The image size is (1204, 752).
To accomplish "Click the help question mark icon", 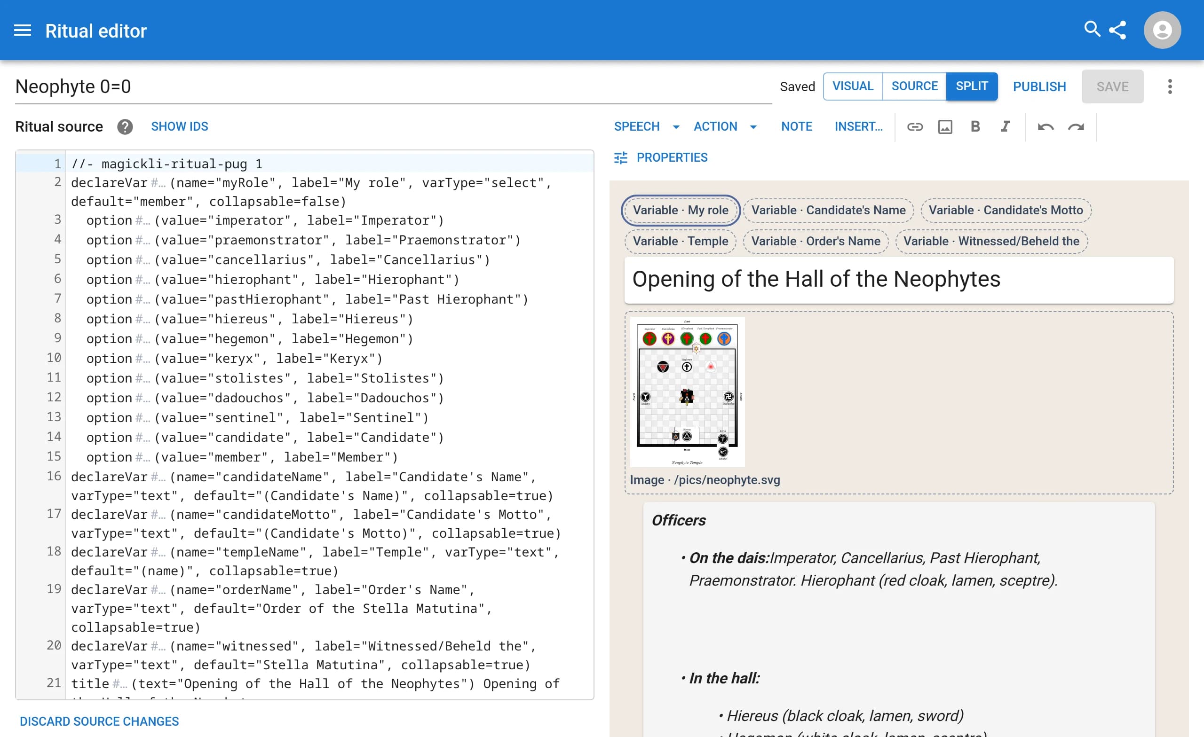I will click(125, 127).
